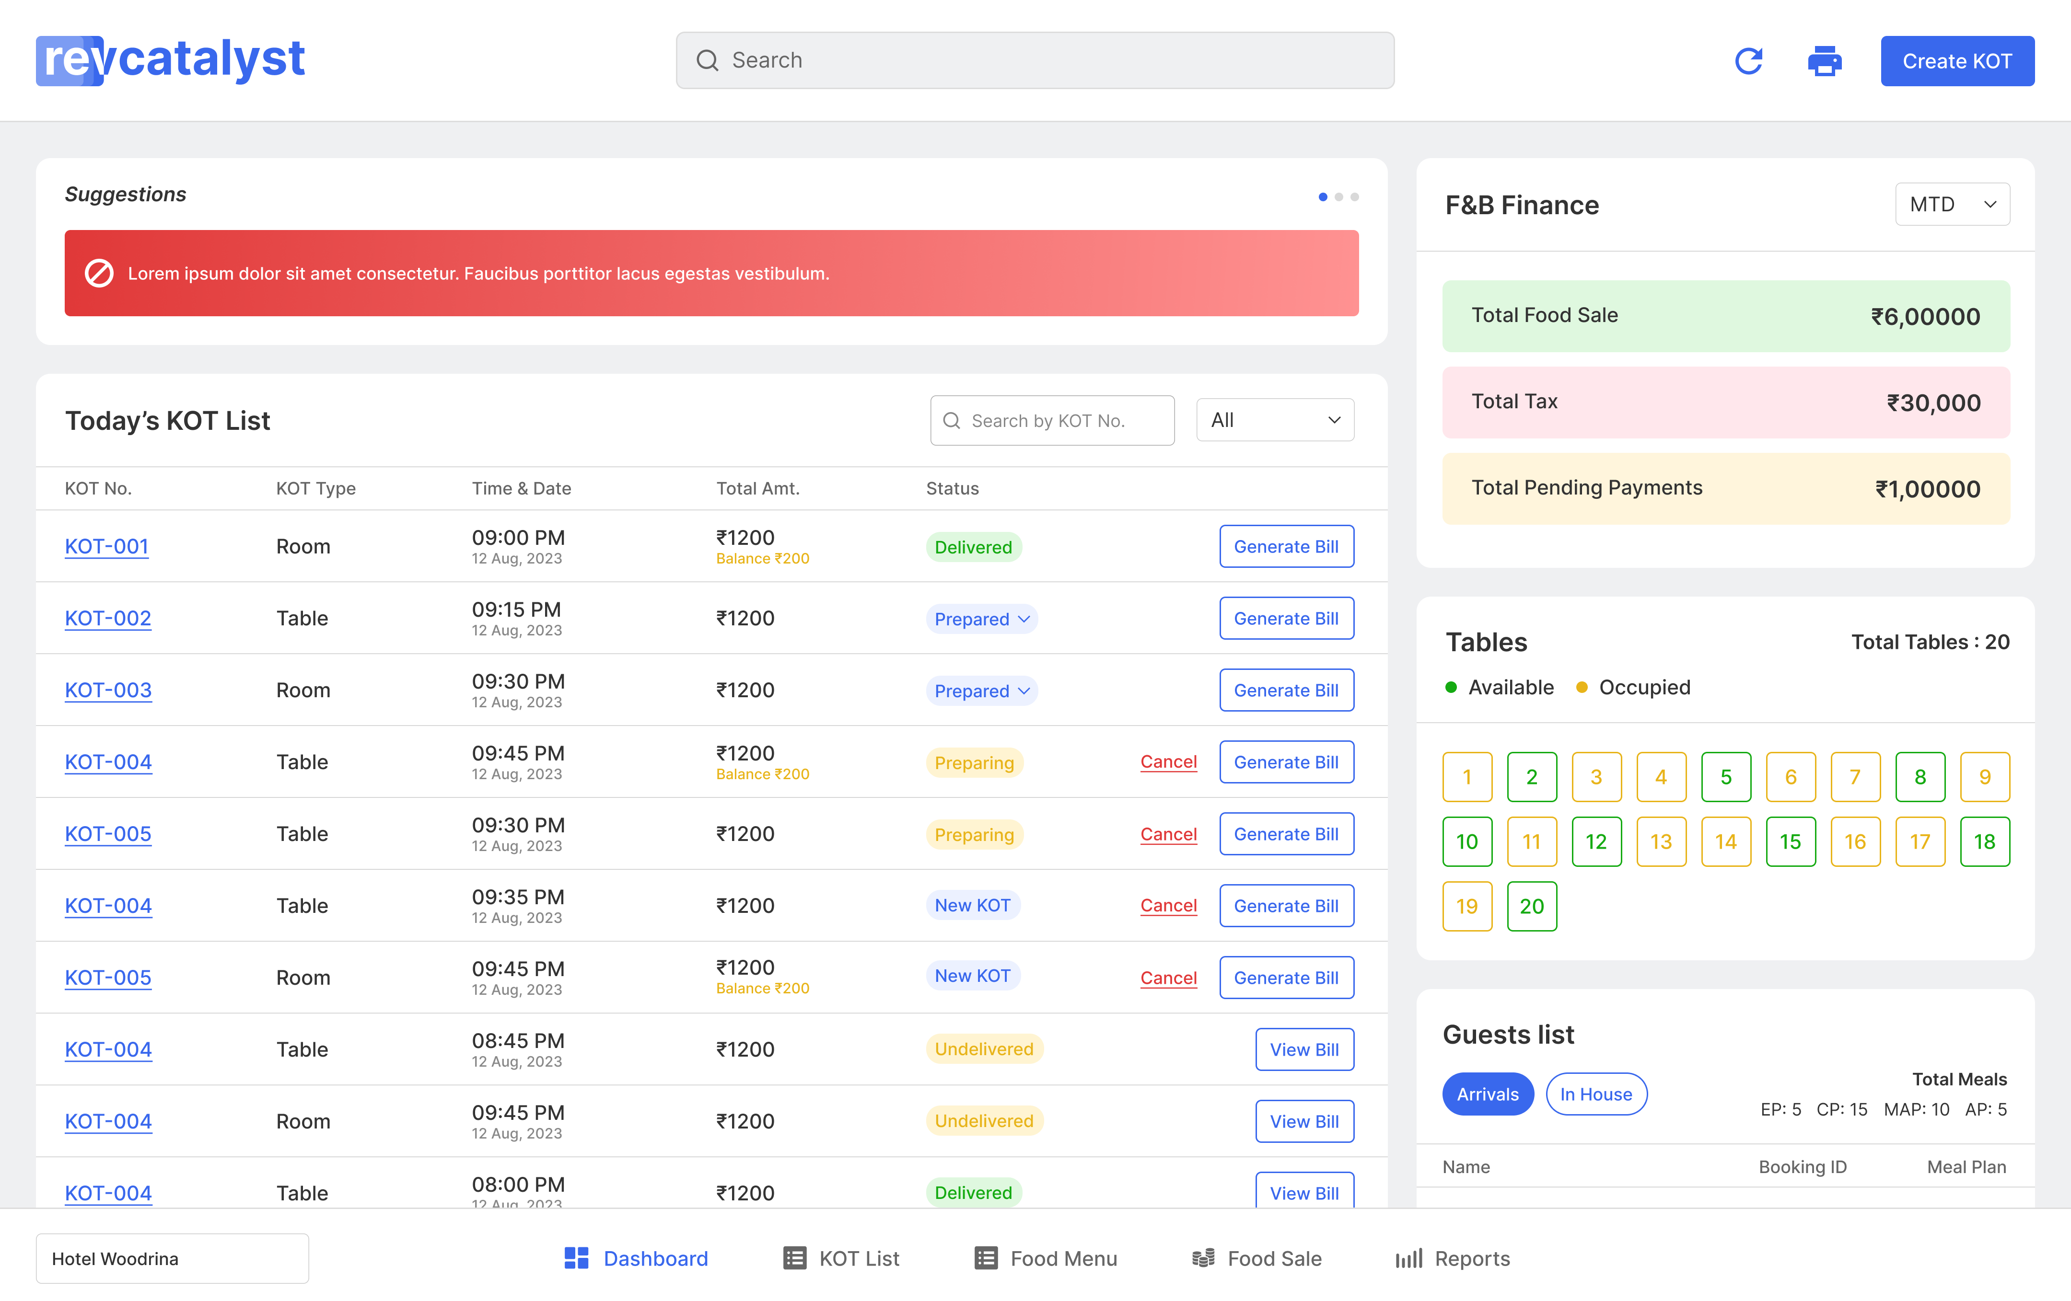The image size is (2071, 1301).
Task: Select table 5 tile
Action: coord(1726,777)
